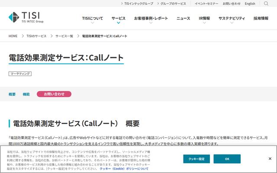Screen dimensions: 277x173
Task: Click the pink お問い合わせ button
Action: (54, 94)
